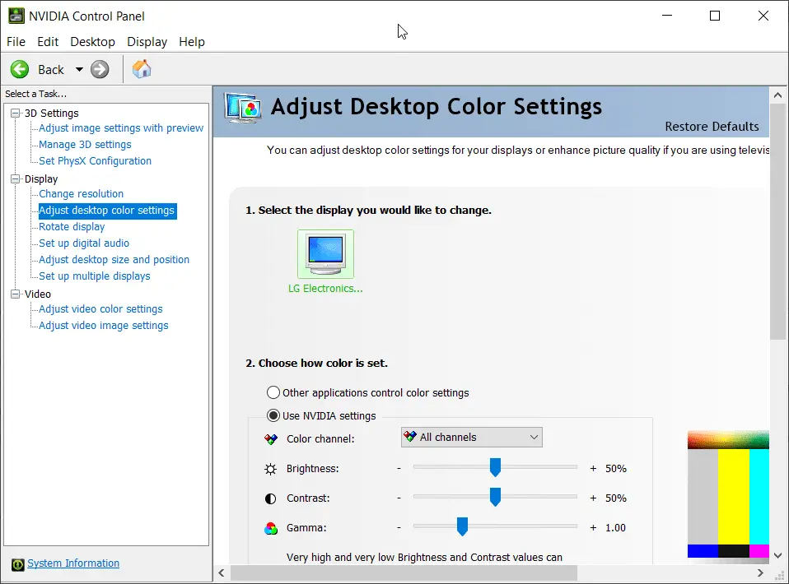Click brightness plus sign

click(593, 468)
